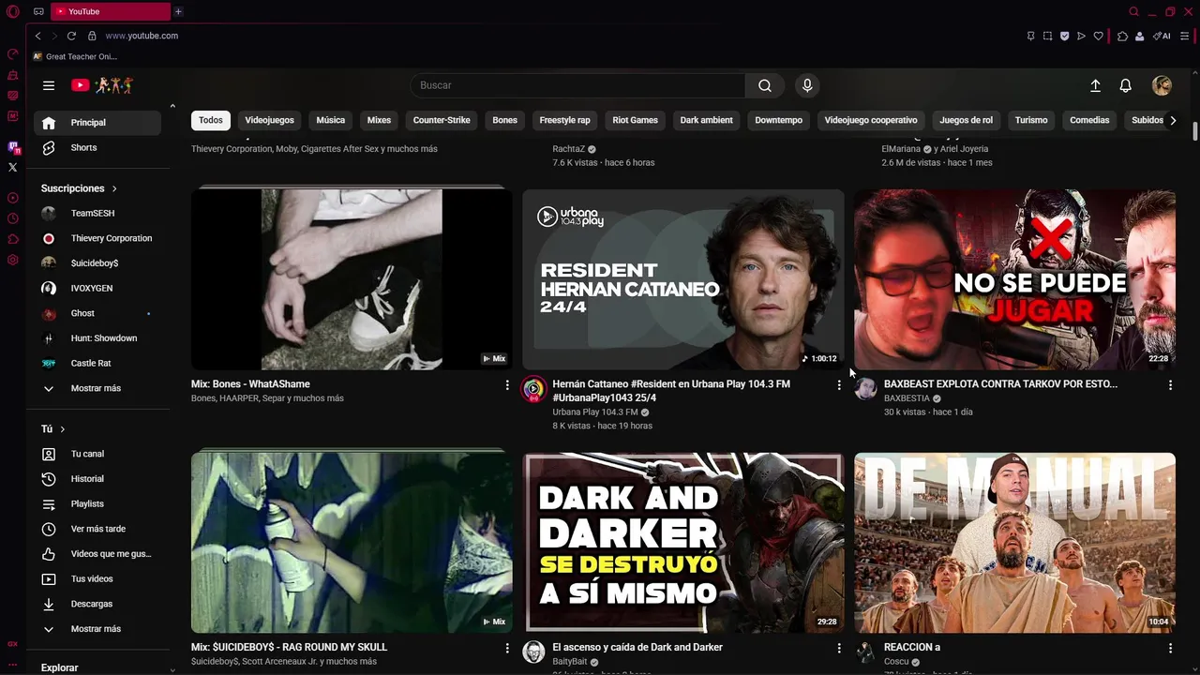
Task: Open extensions cube in Opera sidebar
Action: (x=13, y=239)
